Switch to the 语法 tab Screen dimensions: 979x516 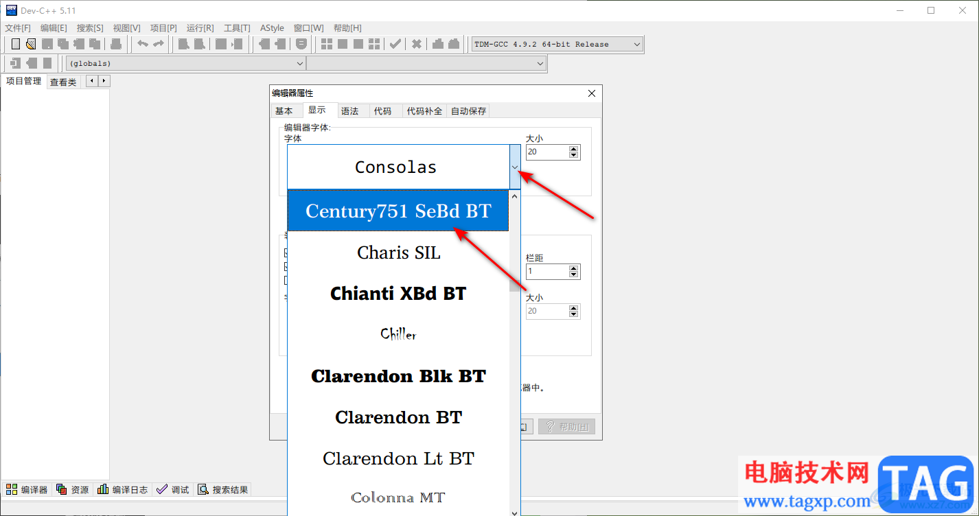coord(350,110)
